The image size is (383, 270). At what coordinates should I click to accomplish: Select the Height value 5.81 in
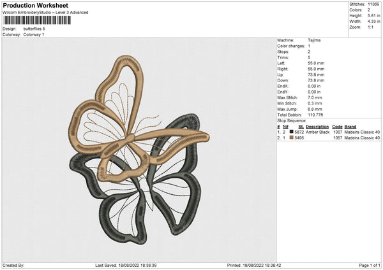[373, 15]
